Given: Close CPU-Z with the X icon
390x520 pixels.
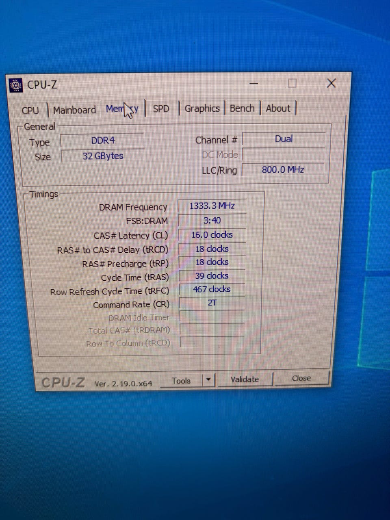Looking at the screenshot, I should (x=331, y=83).
